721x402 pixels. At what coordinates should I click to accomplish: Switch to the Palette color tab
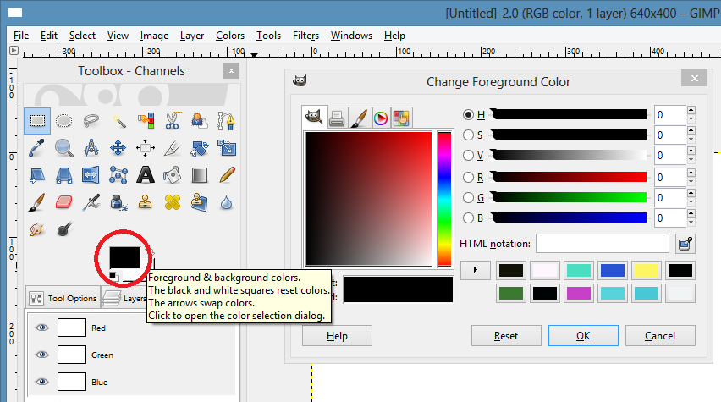point(401,118)
